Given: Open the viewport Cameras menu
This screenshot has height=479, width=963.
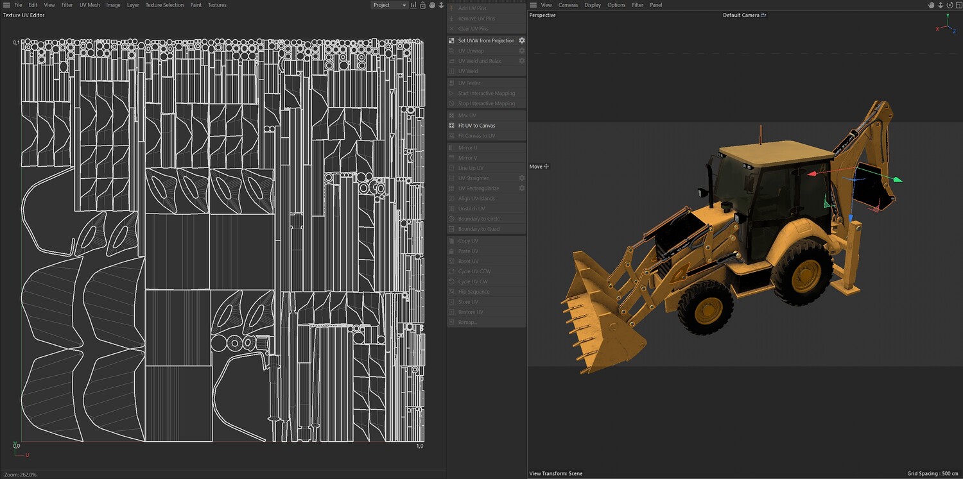Looking at the screenshot, I should [568, 5].
